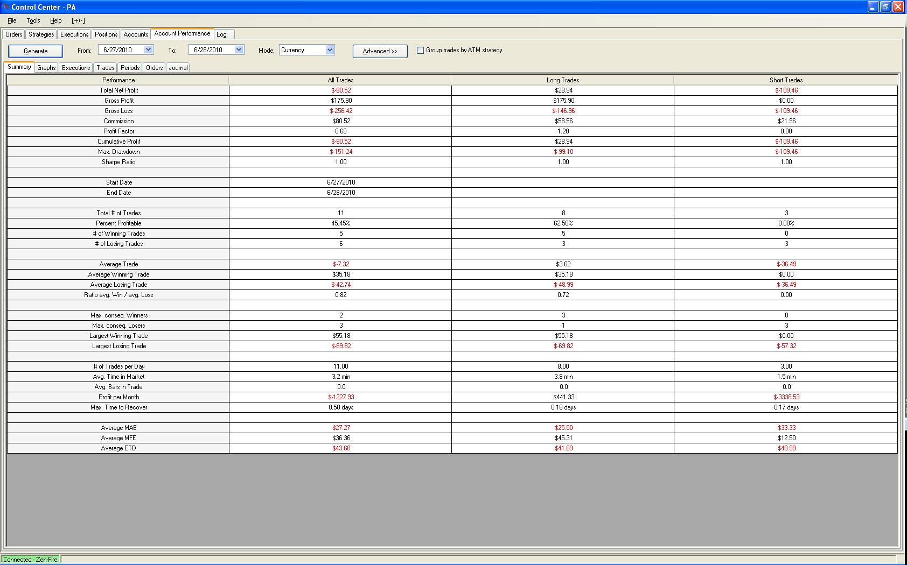Switch to the top Executions tab
This screenshot has height=565, width=907.
pyautogui.click(x=74, y=34)
